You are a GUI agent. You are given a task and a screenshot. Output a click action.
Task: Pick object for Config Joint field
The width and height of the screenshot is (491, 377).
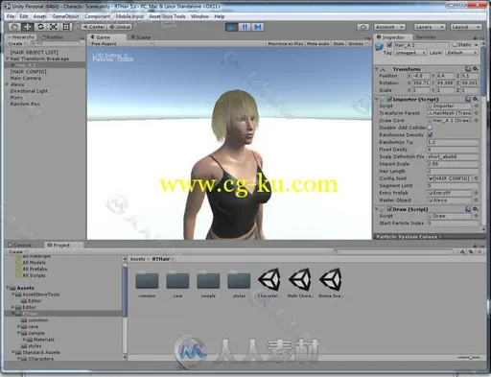tap(476, 178)
